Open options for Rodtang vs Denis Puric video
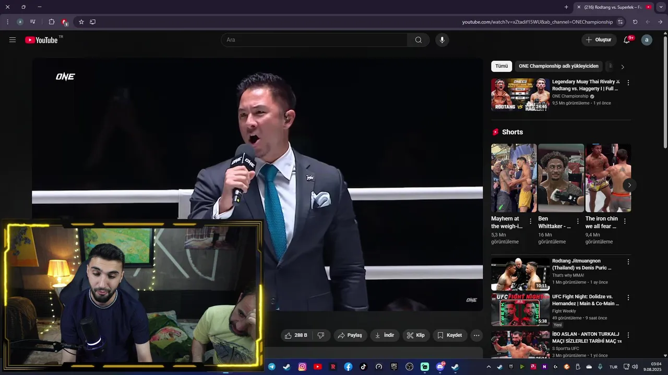 [x=628, y=262]
